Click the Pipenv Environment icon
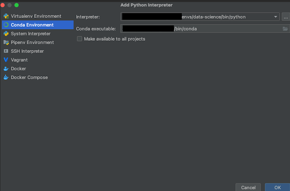The height and width of the screenshot is (191, 290). click(x=6, y=42)
